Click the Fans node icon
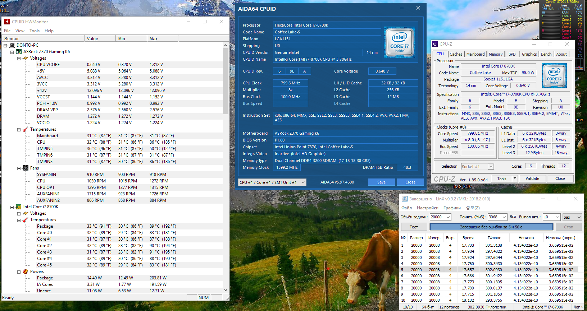Image resolution: width=587 pixels, height=311 pixels. tap(26, 168)
